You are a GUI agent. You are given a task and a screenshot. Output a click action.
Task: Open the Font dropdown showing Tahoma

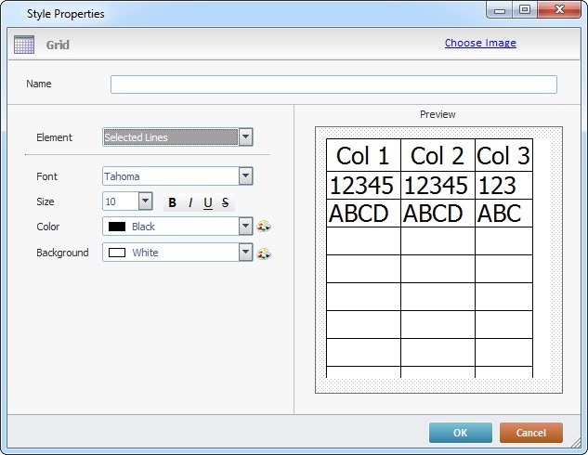[x=245, y=176]
